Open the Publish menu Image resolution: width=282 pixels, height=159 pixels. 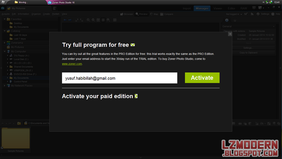click(x=55, y=14)
